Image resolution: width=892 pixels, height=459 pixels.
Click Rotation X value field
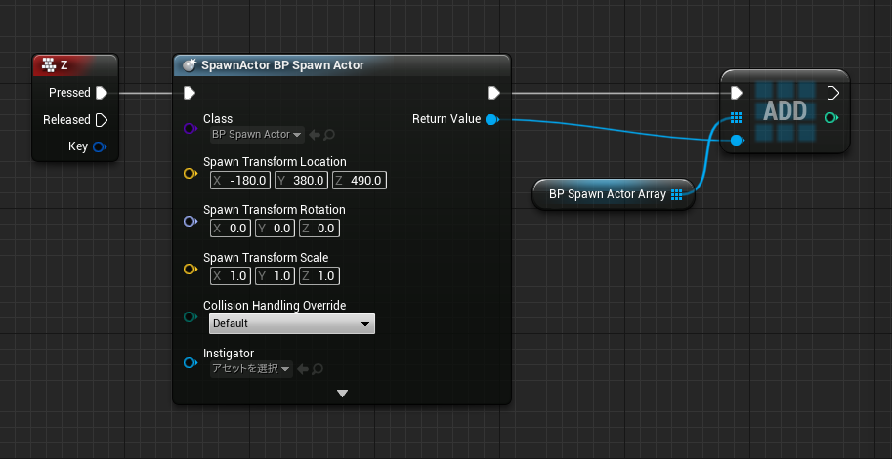231,229
